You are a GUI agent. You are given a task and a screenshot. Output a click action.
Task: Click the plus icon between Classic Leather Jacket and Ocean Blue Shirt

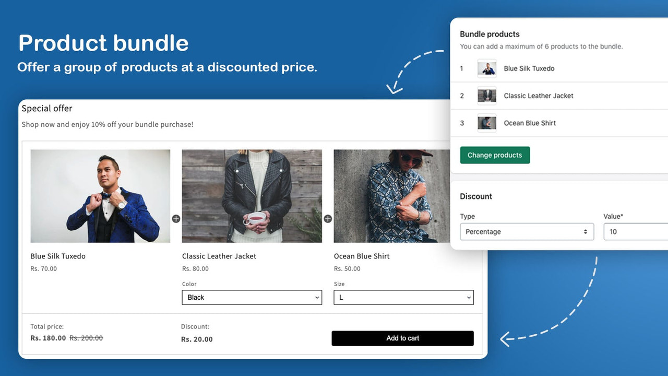(x=328, y=219)
